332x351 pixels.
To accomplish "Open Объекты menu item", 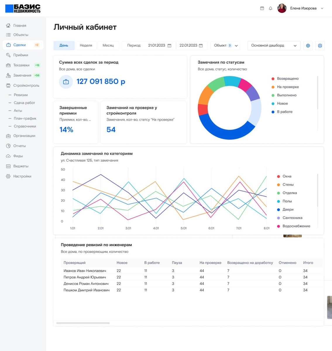I will (x=21, y=35).
